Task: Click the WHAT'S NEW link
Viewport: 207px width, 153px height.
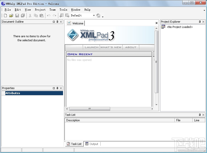Action: tap(111, 47)
